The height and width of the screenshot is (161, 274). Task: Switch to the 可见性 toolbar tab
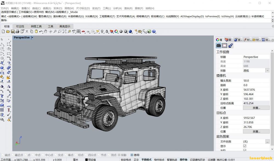click(x=20, y=26)
